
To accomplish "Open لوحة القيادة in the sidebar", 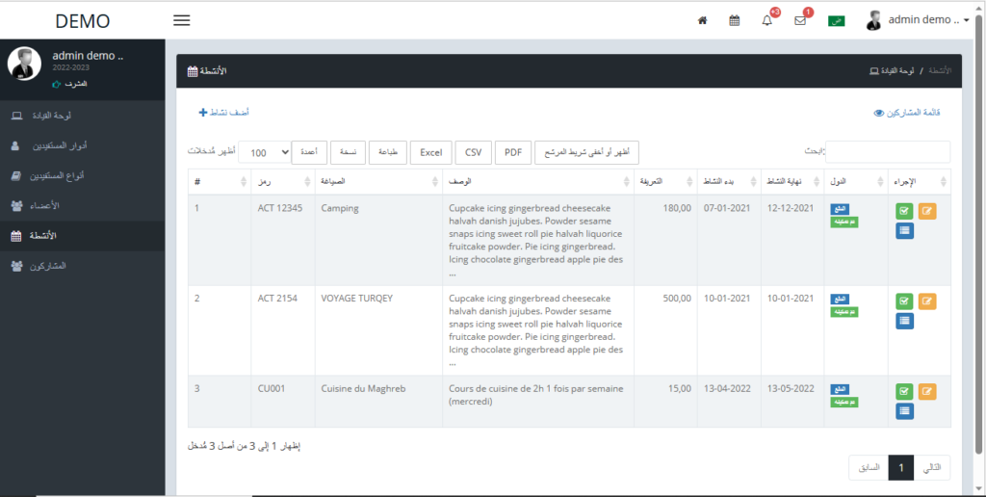I will coord(83,116).
